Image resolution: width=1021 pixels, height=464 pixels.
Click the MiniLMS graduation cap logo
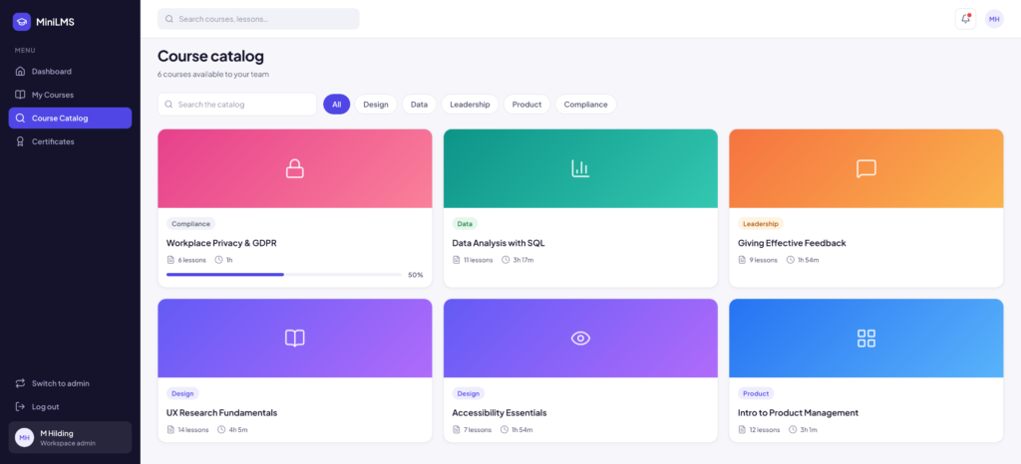22,22
